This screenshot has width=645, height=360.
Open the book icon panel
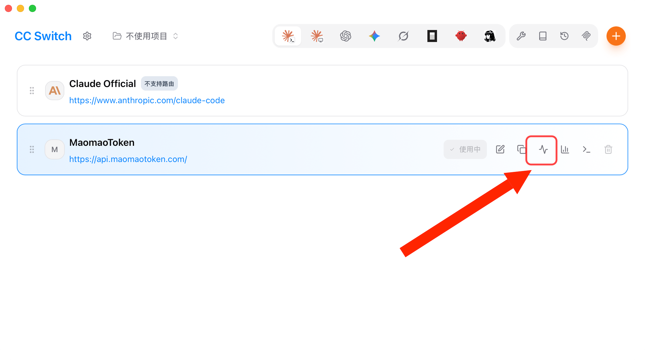(x=543, y=36)
